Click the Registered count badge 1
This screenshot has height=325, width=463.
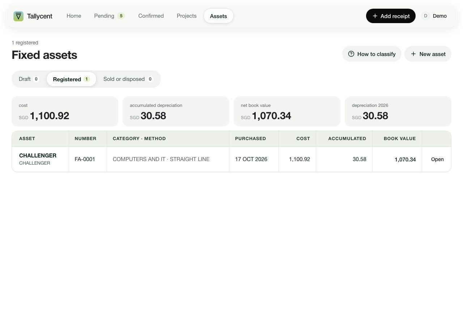click(x=86, y=79)
